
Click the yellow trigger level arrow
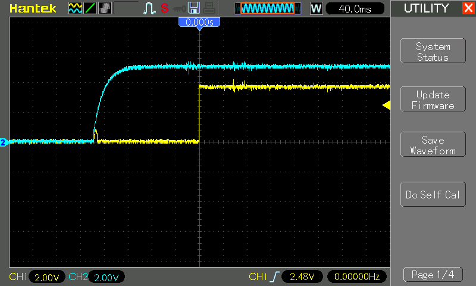click(386, 105)
